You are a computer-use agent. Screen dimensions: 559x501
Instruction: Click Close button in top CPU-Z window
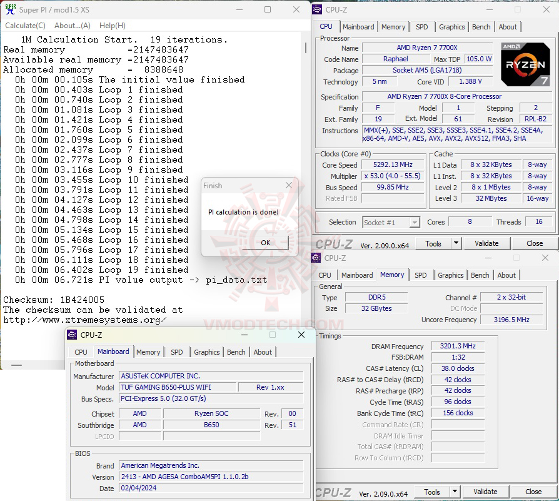[x=534, y=243]
